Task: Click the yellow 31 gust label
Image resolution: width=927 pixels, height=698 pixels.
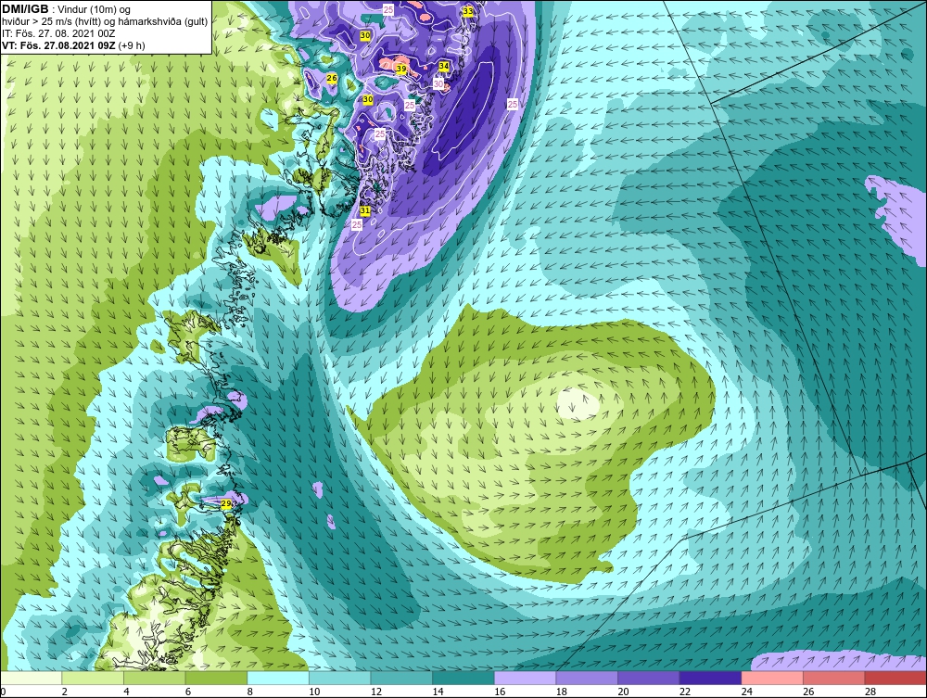Action: click(364, 210)
